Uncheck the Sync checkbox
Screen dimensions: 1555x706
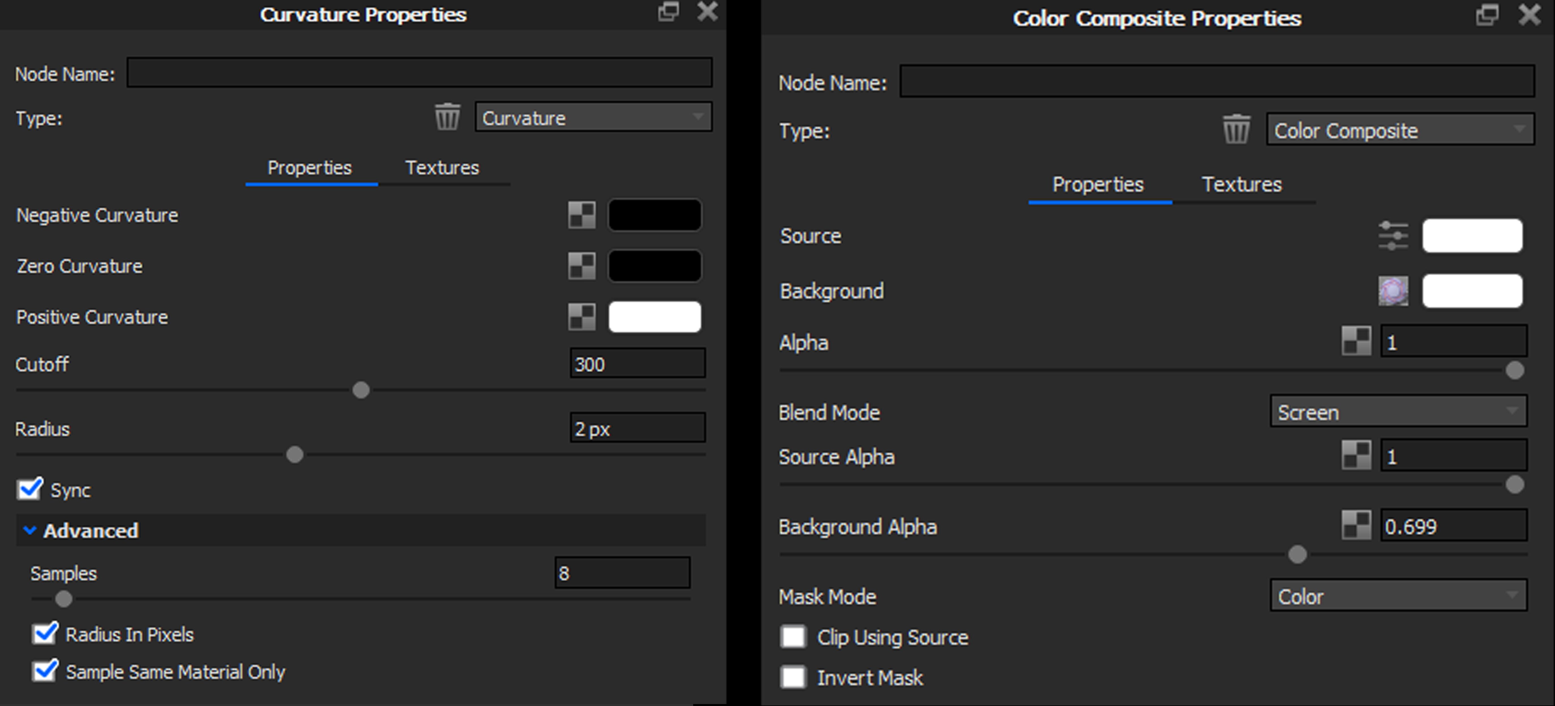point(29,489)
